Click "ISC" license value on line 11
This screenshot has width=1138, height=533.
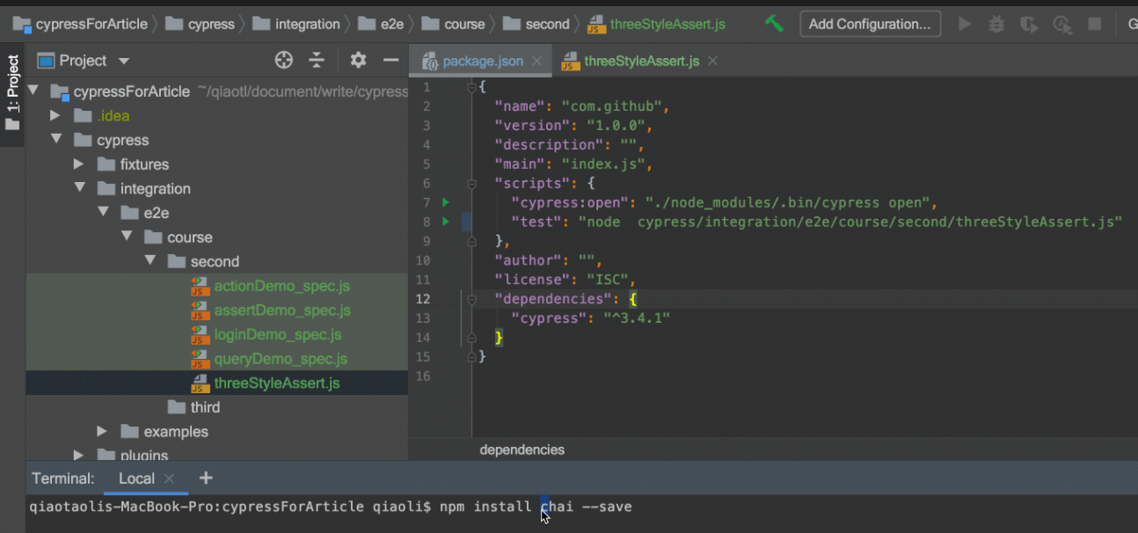click(x=608, y=280)
